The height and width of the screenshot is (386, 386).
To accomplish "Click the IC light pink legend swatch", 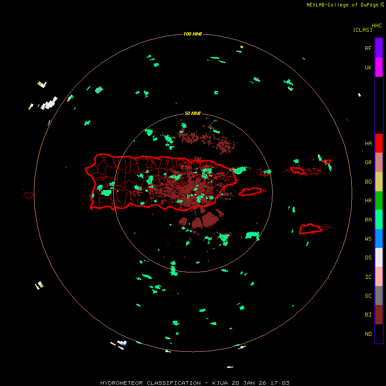I will [379, 277].
